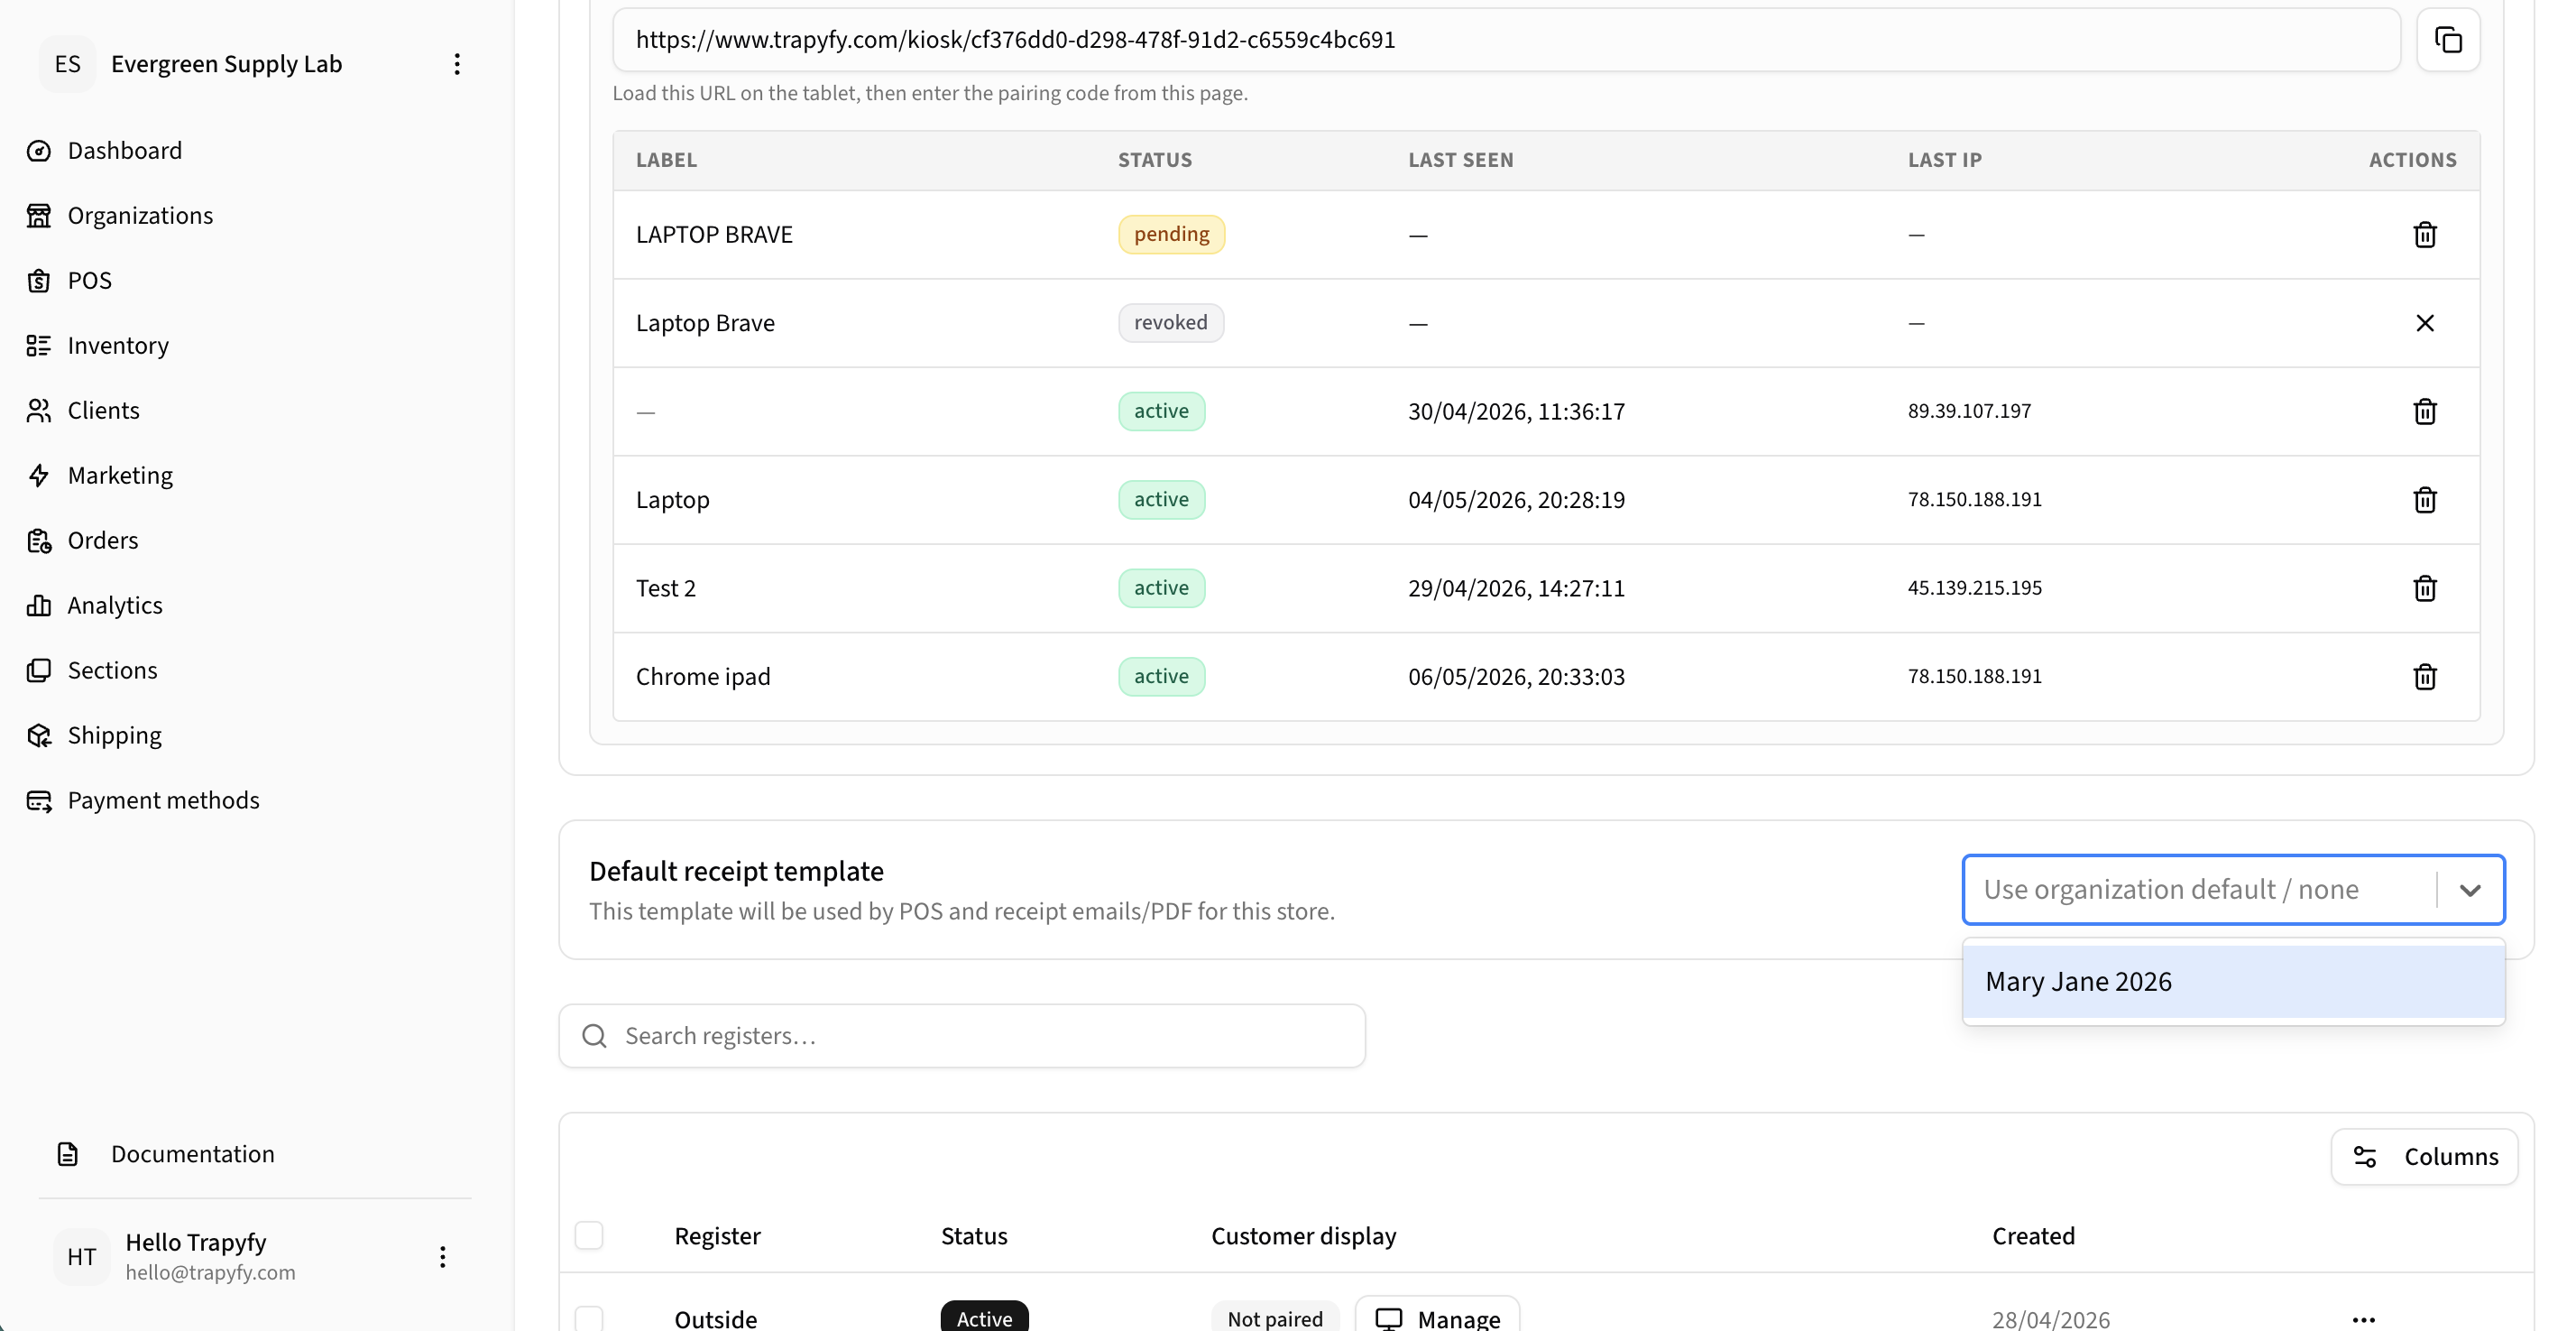Click the Orders clipboard icon
This screenshot has width=2576, height=1331.
pos(39,541)
